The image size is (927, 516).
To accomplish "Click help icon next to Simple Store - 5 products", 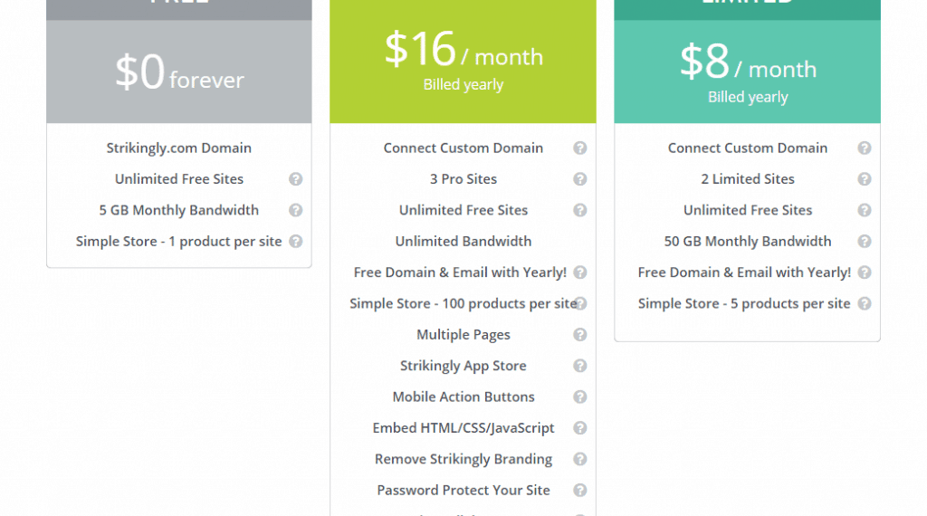I will tap(865, 304).
